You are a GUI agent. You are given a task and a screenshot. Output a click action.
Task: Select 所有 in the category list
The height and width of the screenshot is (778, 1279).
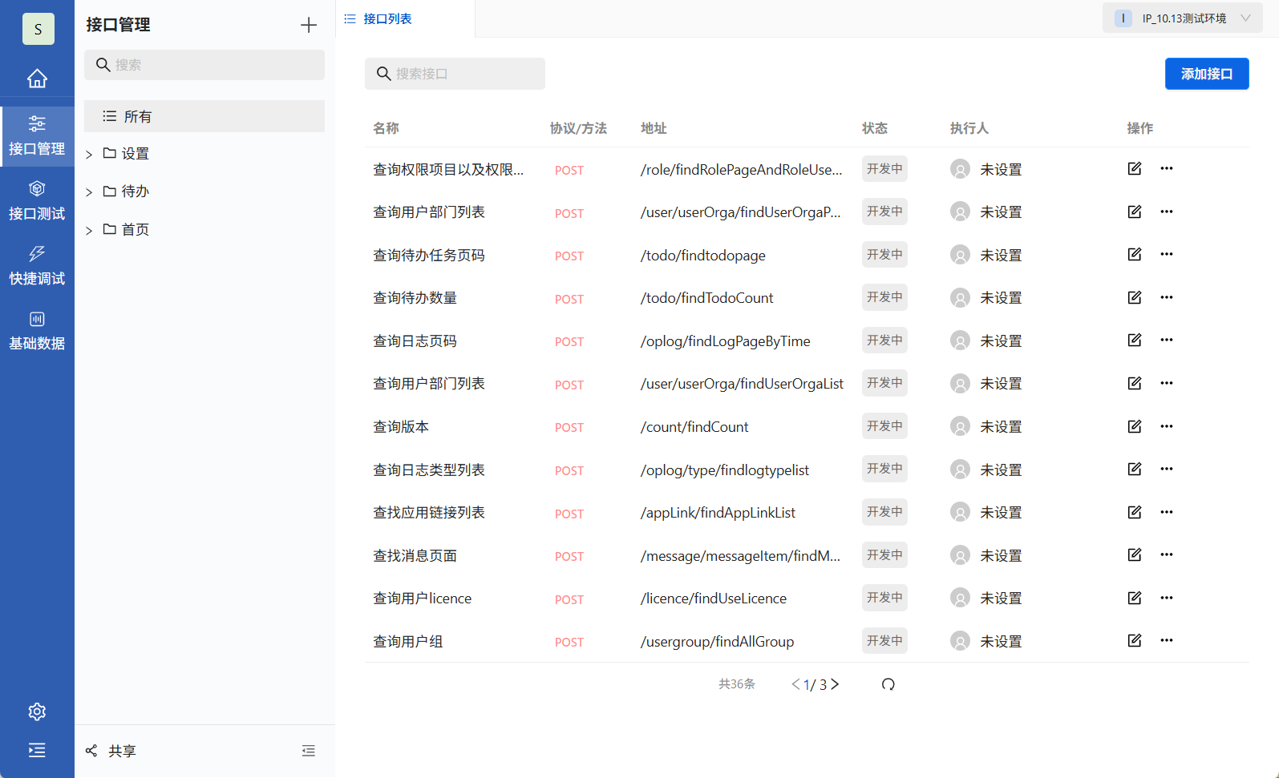coord(204,116)
